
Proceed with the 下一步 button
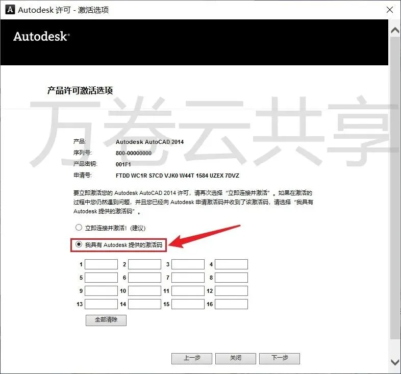280,358
